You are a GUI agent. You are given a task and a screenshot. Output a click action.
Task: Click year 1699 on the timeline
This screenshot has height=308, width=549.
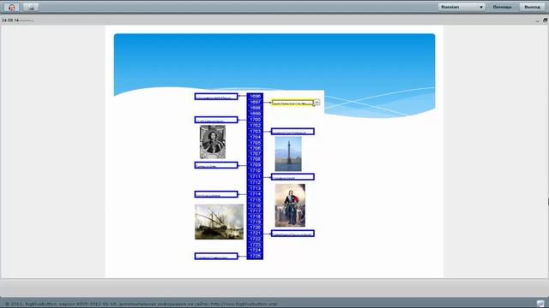tap(256, 114)
